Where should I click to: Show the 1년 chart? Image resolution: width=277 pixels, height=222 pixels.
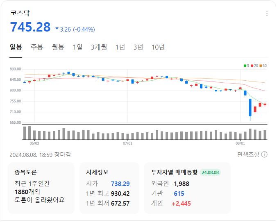tap(120, 48)
